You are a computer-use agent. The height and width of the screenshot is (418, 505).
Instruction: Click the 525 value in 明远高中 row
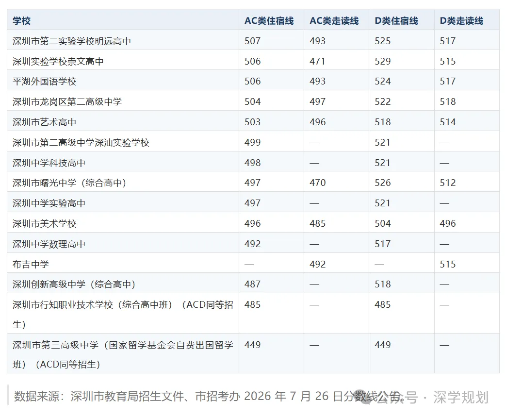[x=383, y=41]
